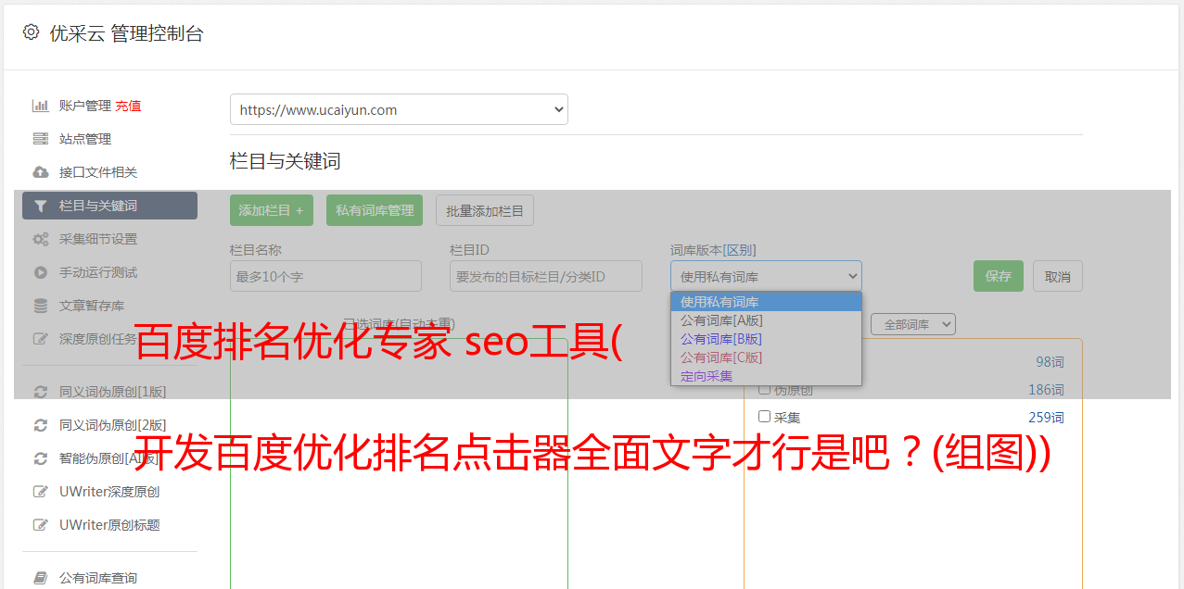Select 公有词库[C版] option
Image resolution: width=1184 pixels, height=589 pixels.
click(x=766, y=357)
